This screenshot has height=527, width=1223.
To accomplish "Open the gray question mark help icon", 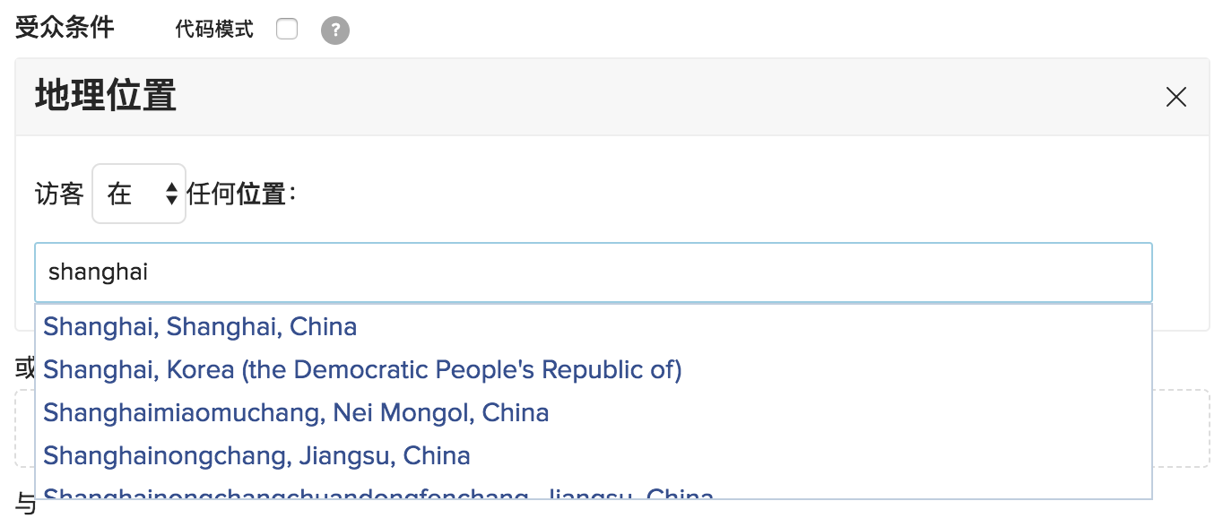I will coord(335,30).
